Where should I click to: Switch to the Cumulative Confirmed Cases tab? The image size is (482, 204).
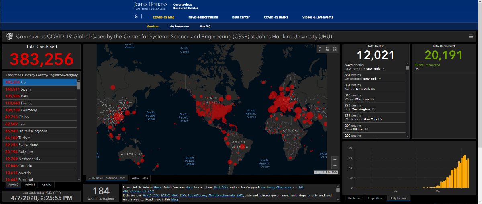pos(107,178)
